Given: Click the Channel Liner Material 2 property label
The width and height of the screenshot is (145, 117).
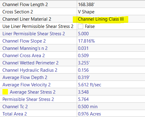Looking at the screenshot, I should tap(27, 19).
